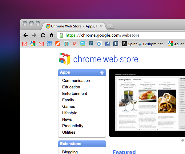Open a new tab with plus button
The image size is (185, 154).
click(x=110, y=26)
